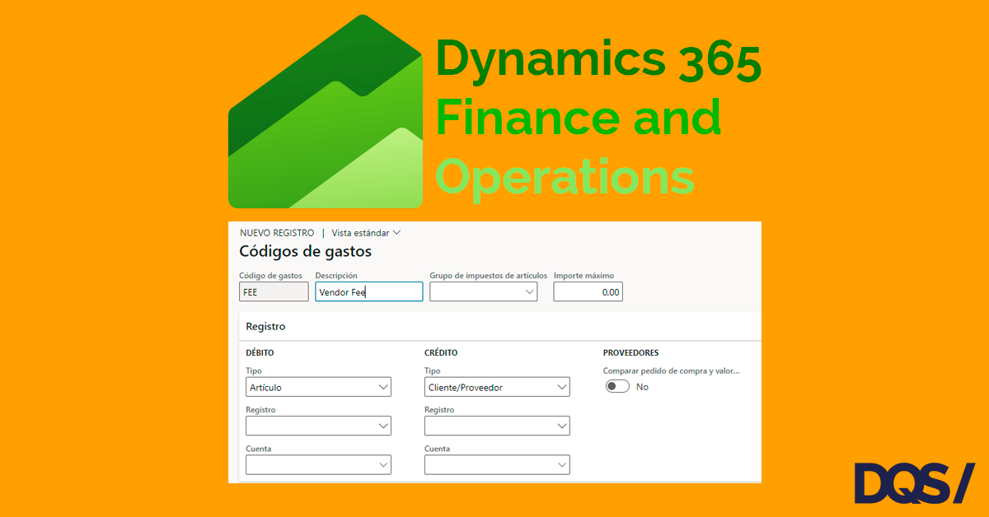Select the Código de gastos field with FEE
Image resolution: width=989 pixels, height=517 pixels.
click(273, 292)
